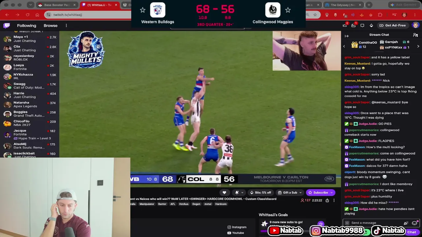The width and height of the screenshot is (422, 237).
Task: View site information for twitch.tv
Action: coord(49,15)
